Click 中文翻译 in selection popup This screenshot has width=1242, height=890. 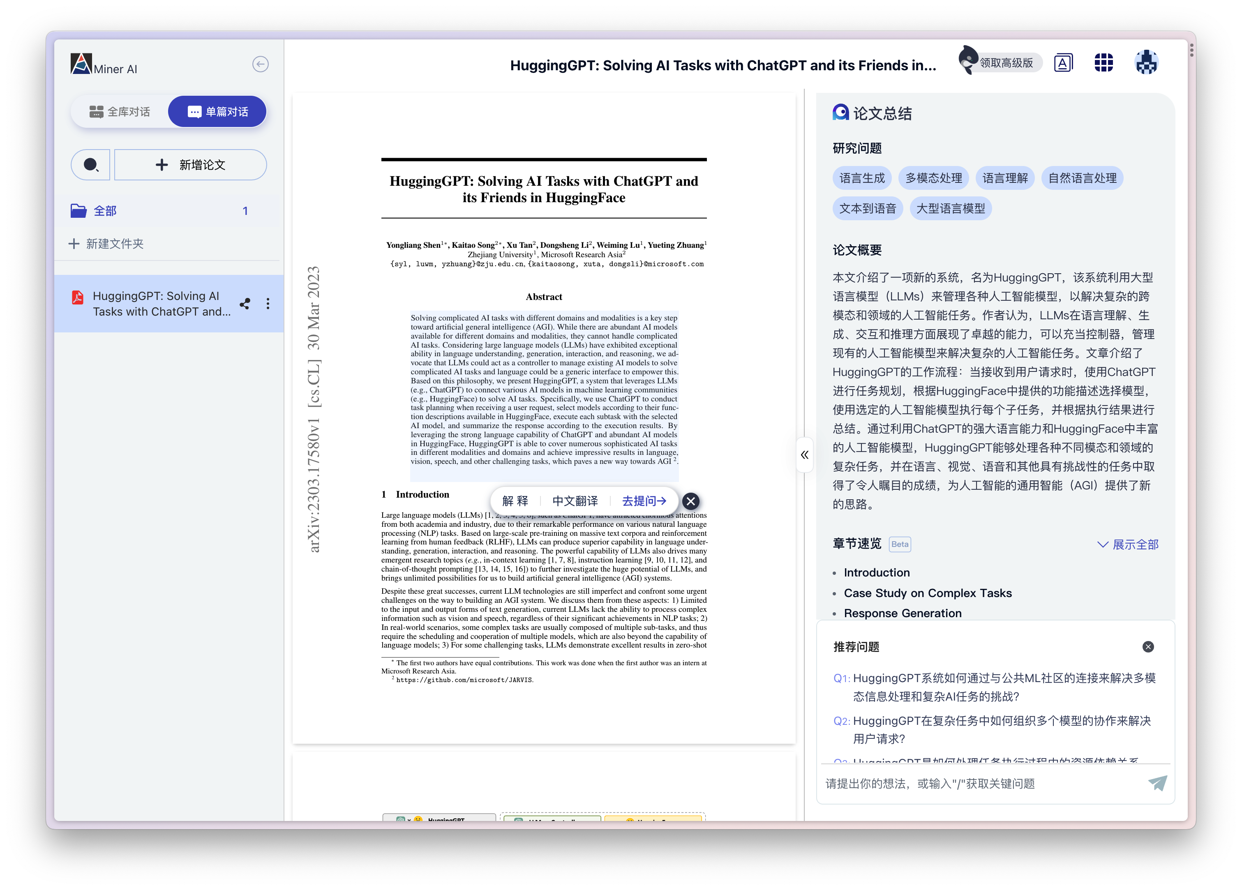(x=575, y=501)
